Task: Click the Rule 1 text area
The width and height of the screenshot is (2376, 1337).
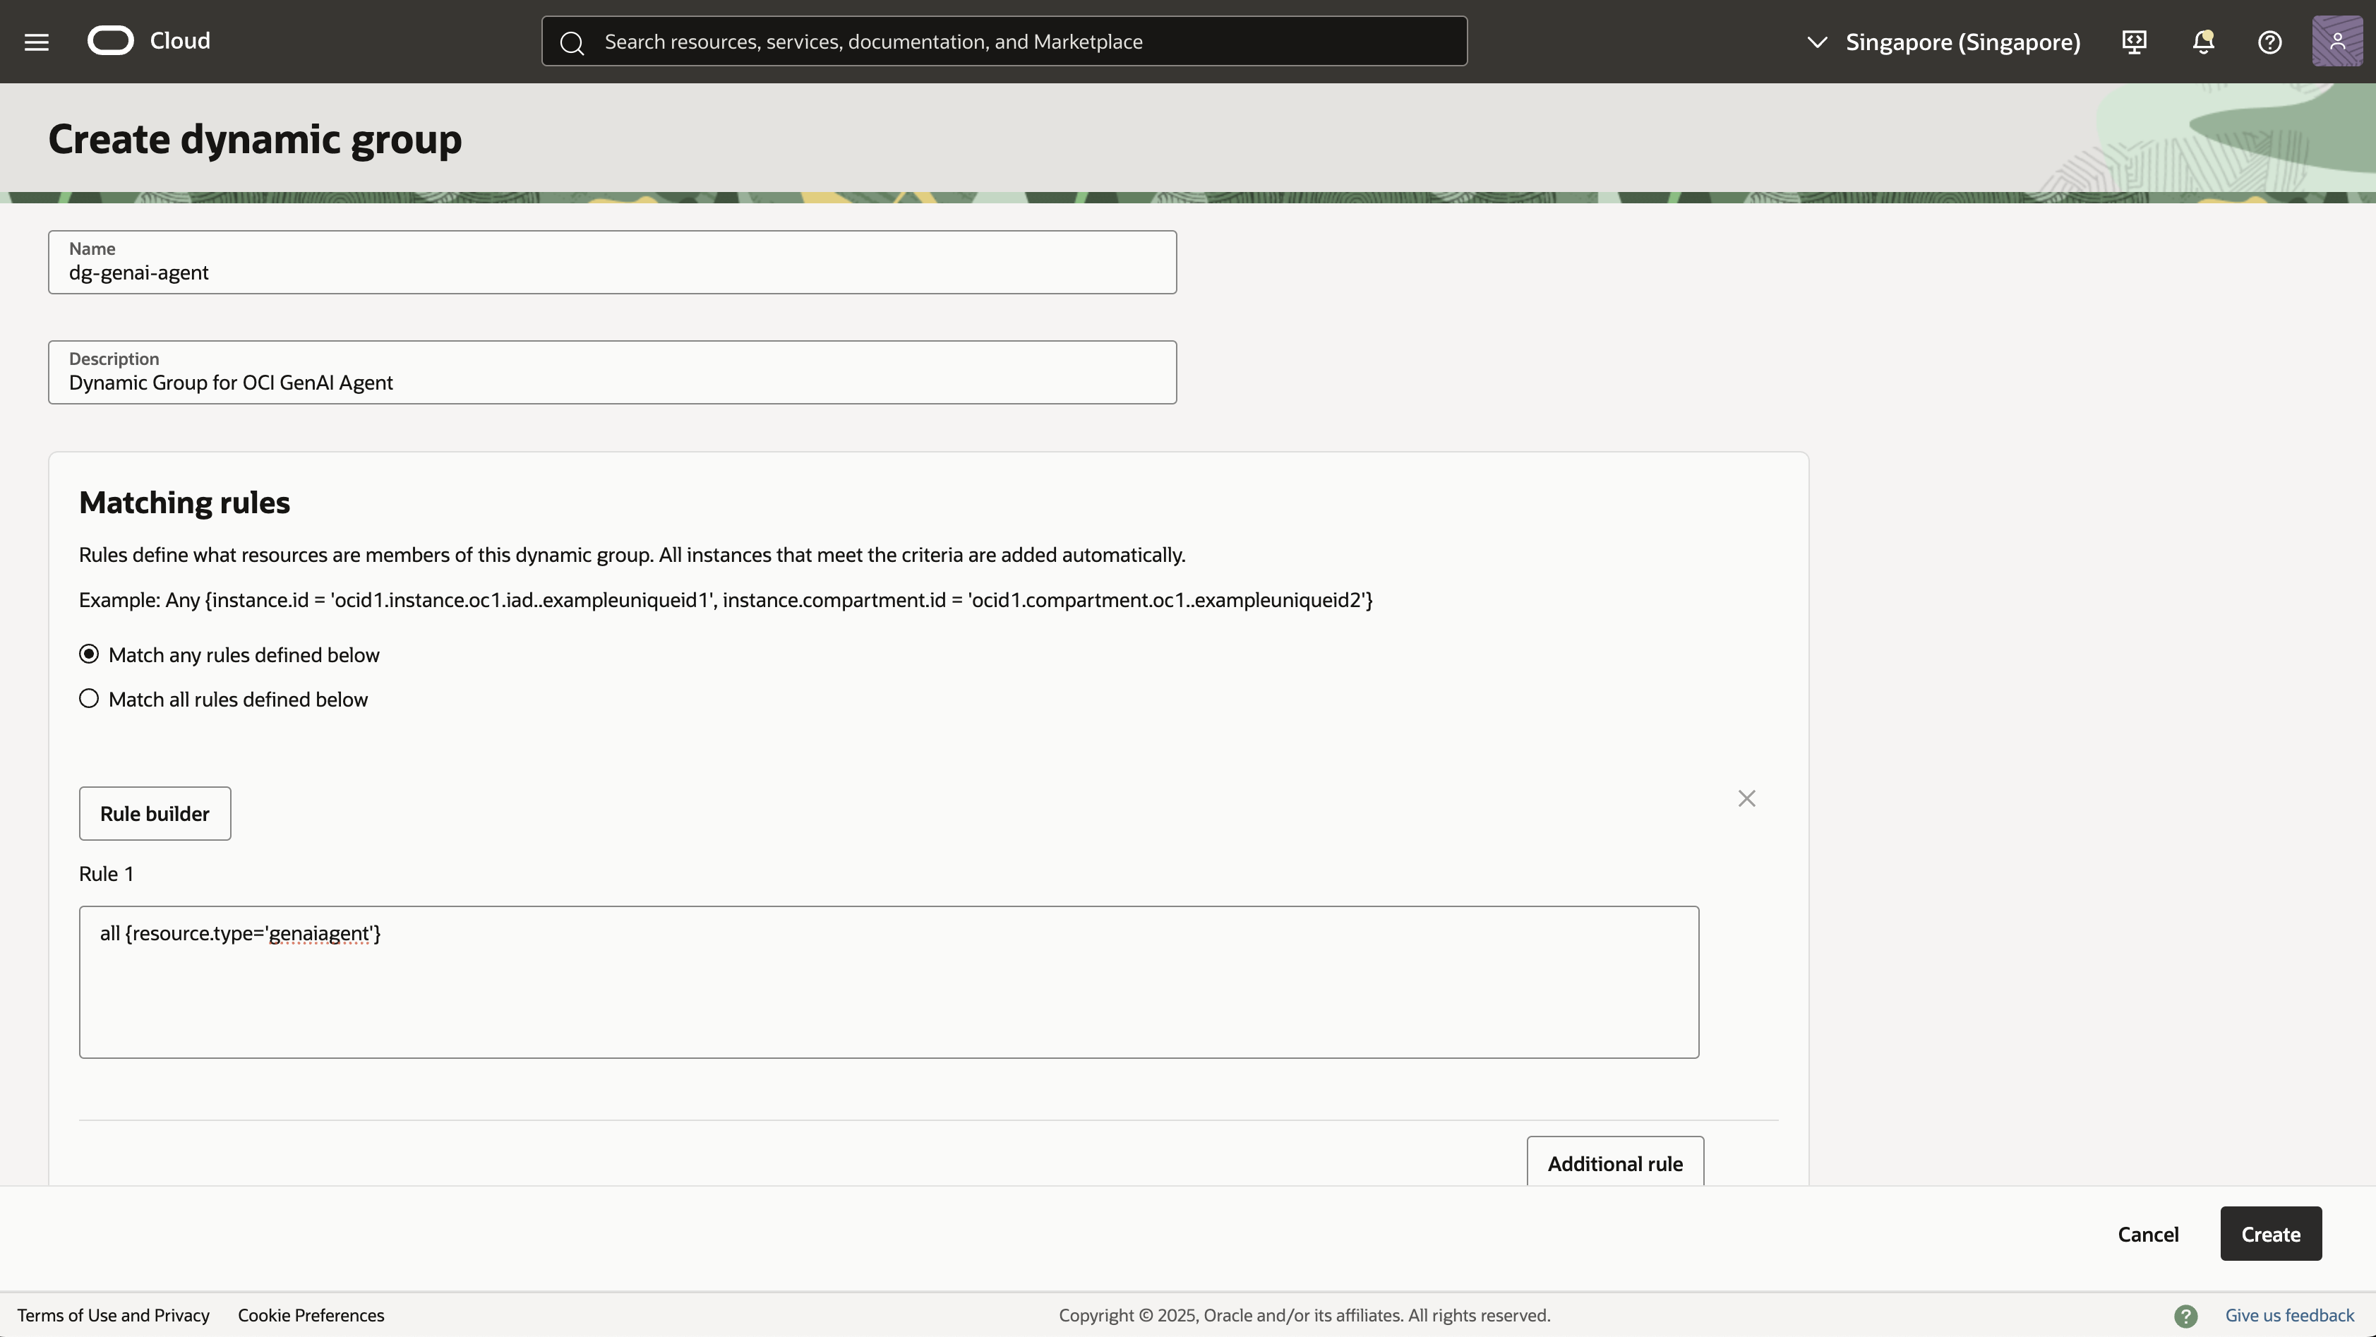Action: [x=888, y=981]
